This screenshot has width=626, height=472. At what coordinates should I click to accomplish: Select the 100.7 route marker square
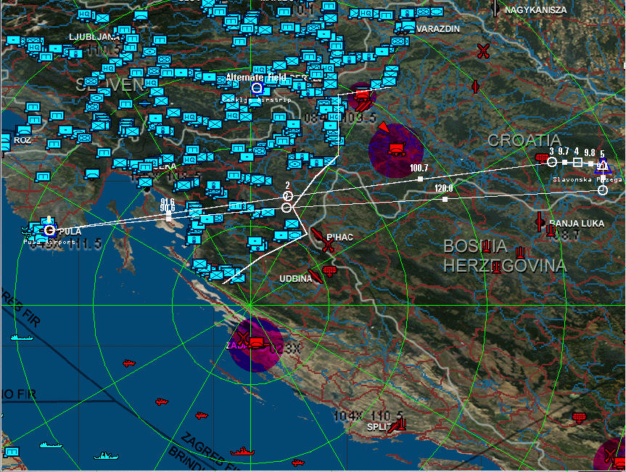(420, 178)
